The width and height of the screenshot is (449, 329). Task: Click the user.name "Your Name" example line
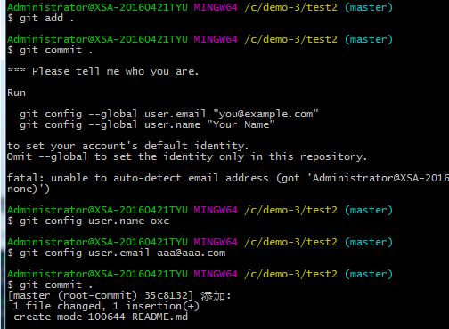point(147,124)
